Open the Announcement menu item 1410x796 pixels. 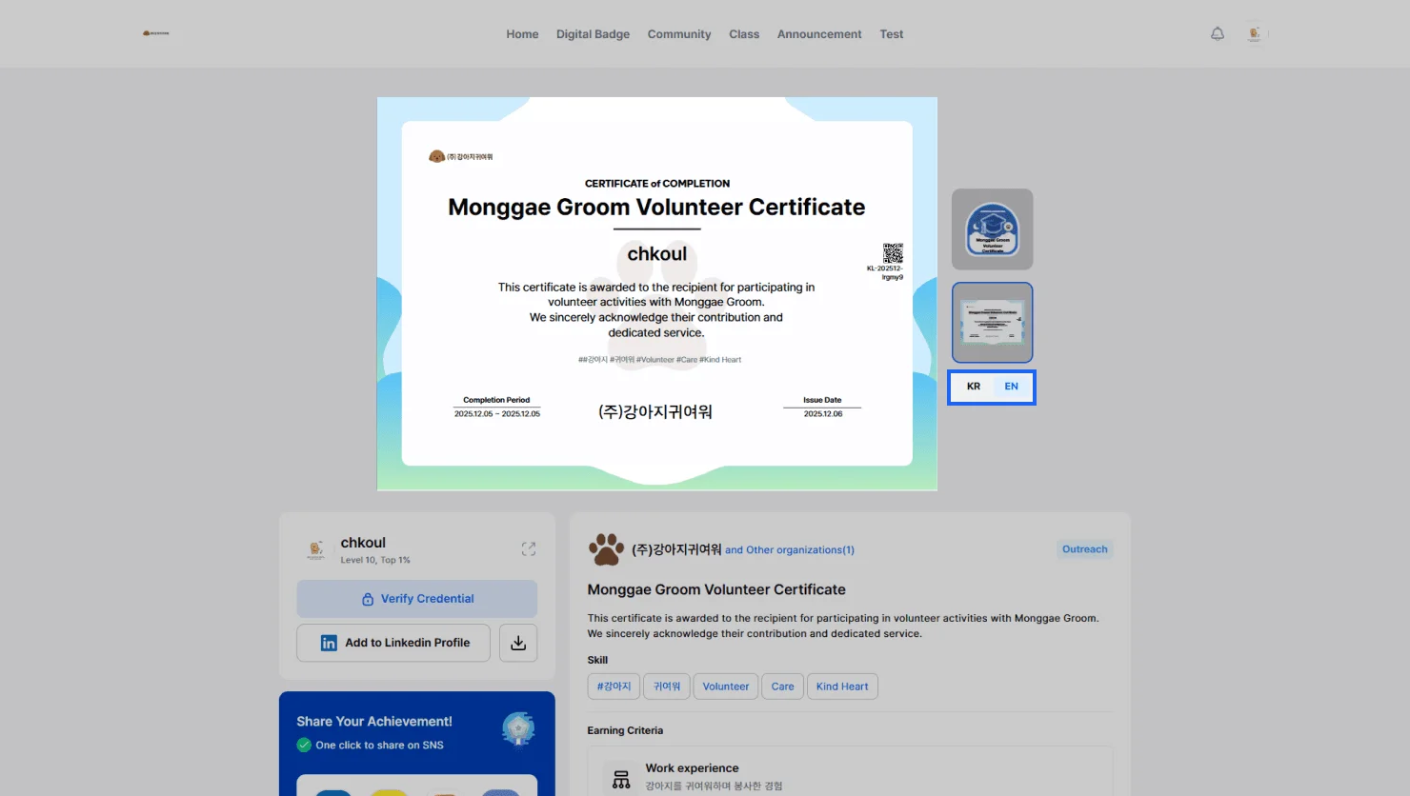pos(818,34)
